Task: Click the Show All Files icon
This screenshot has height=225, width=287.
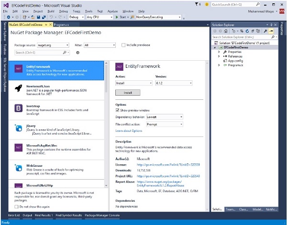Action: (x=258, y=31)
